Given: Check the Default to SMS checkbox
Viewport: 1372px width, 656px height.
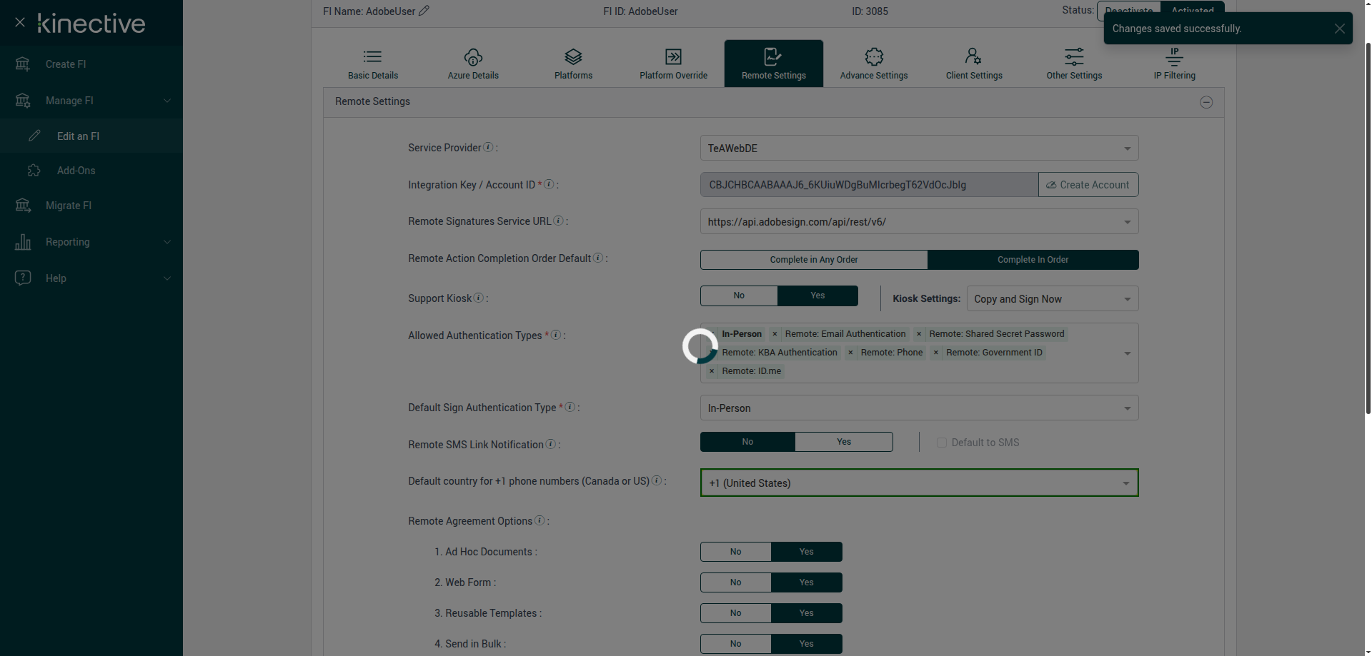Looking at the screenshot, I should tap(942, 443).
